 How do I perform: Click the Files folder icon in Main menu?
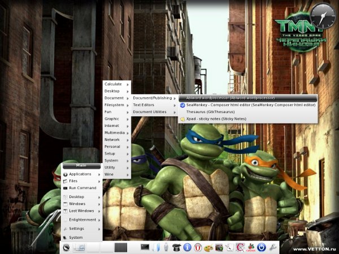point(66,181)
